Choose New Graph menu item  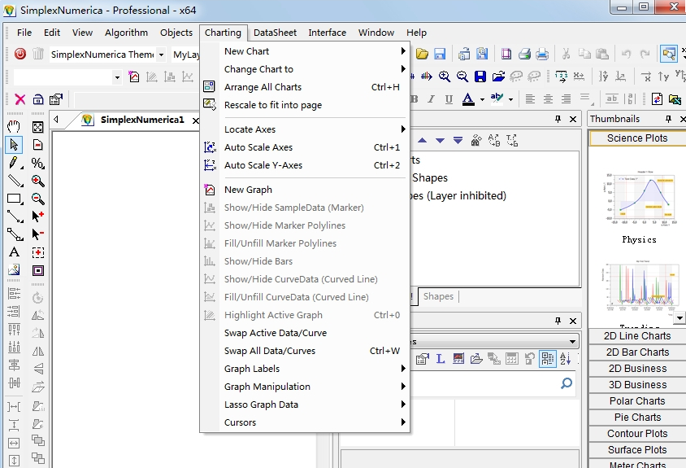(x=305, y=190)
